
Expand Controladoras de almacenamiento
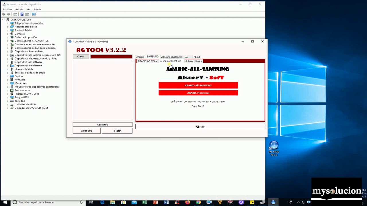point(7,44)
